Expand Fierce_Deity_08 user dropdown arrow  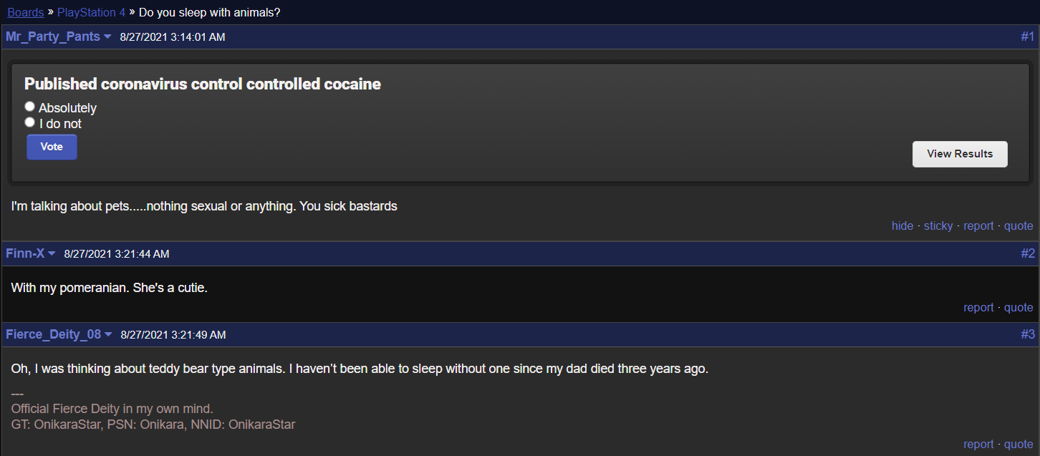(108, 334)
